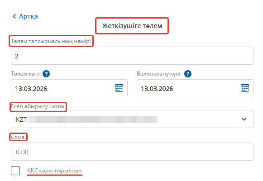Click the Валюталану күні date field
263x181 pixels.
(195, 88)
